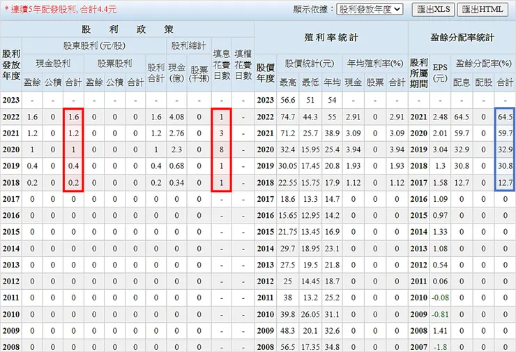
Task: Click the 配息 column header
Action: pos(462,82)
